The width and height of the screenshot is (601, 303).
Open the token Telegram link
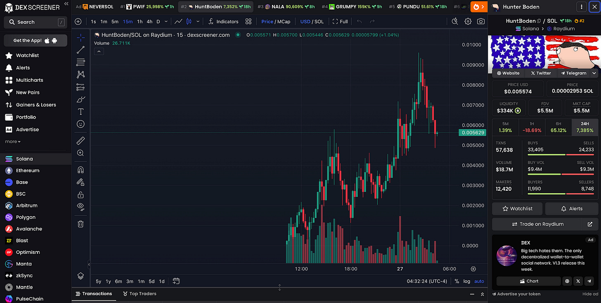[x=573, y=73]
